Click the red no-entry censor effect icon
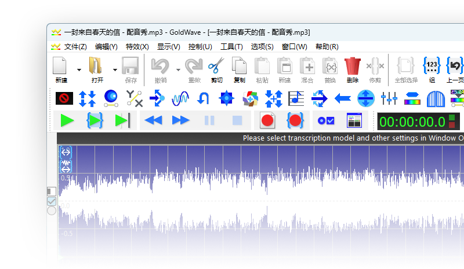The height and width of the screenshot is (269, 464). (64, 98)
